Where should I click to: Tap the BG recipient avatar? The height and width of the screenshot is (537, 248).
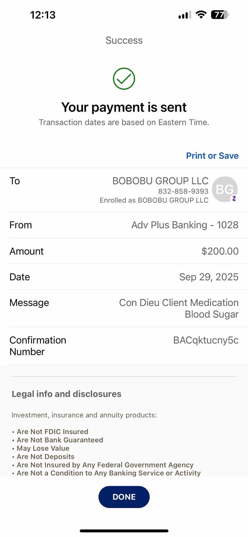(224, 189)
